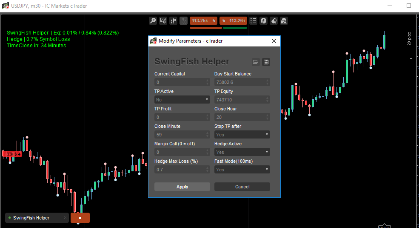Open the indicators f icon
Image resolution: width=419 pixels, height=228 pixels.
pos(263,20)
